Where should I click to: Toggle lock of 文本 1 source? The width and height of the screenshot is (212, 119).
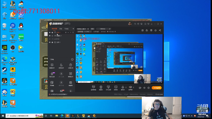click(x=52, y=33)
